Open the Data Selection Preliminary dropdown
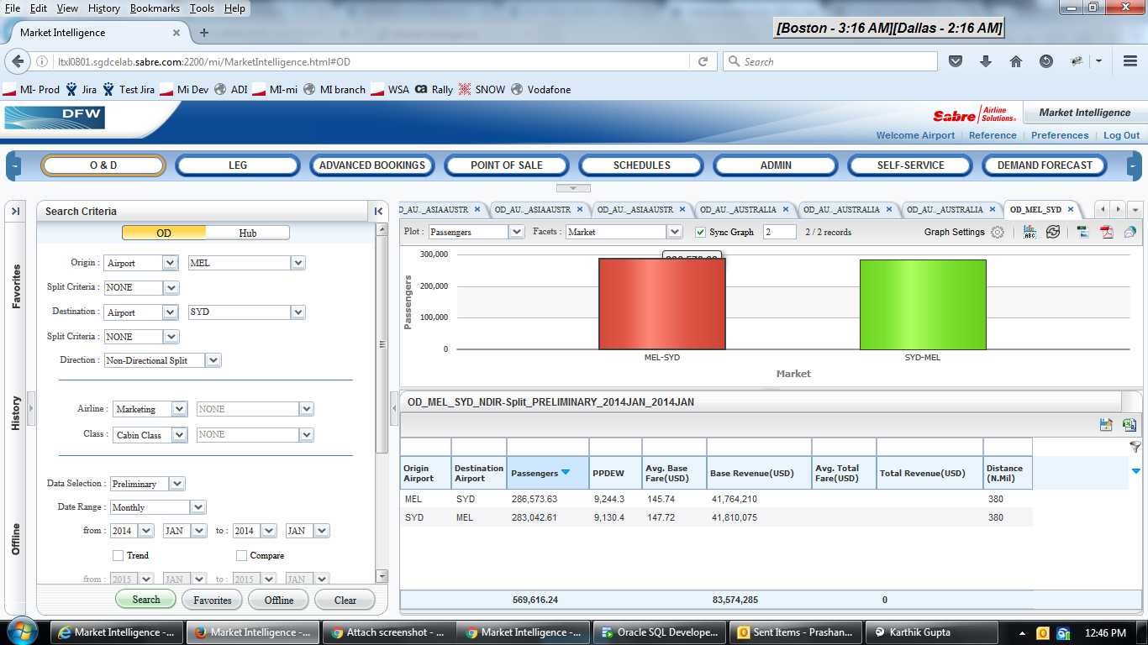 (x=176, y=484)
